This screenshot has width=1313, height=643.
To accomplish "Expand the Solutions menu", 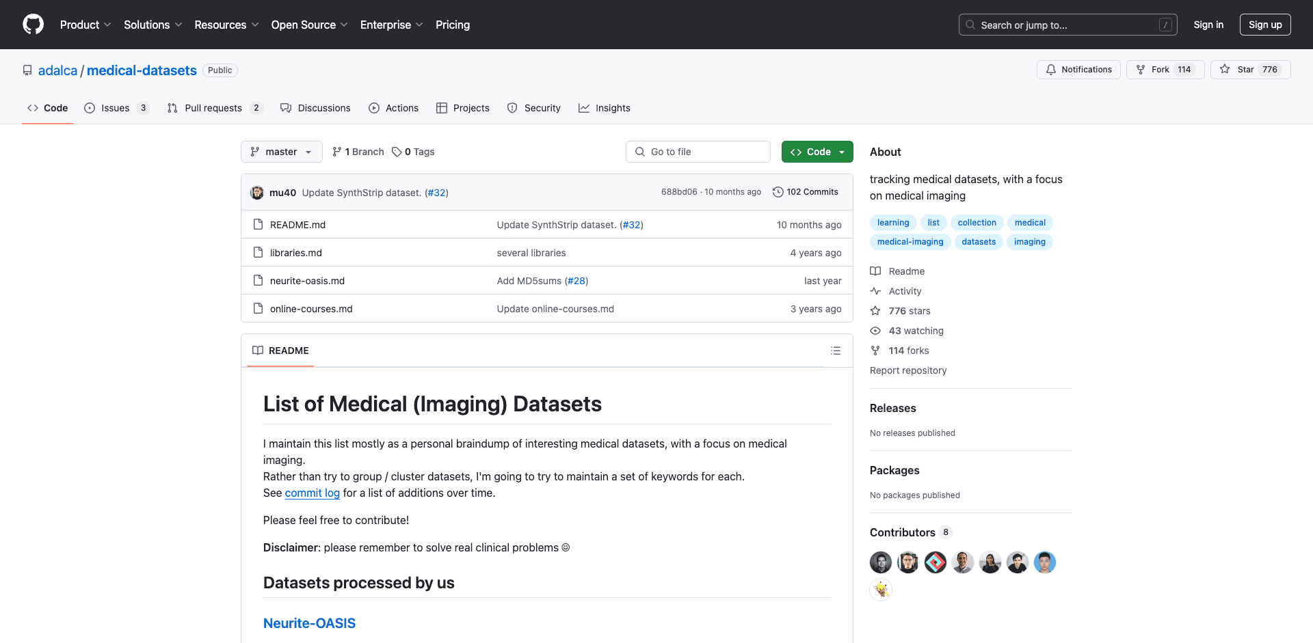I will tap(152, 25).
